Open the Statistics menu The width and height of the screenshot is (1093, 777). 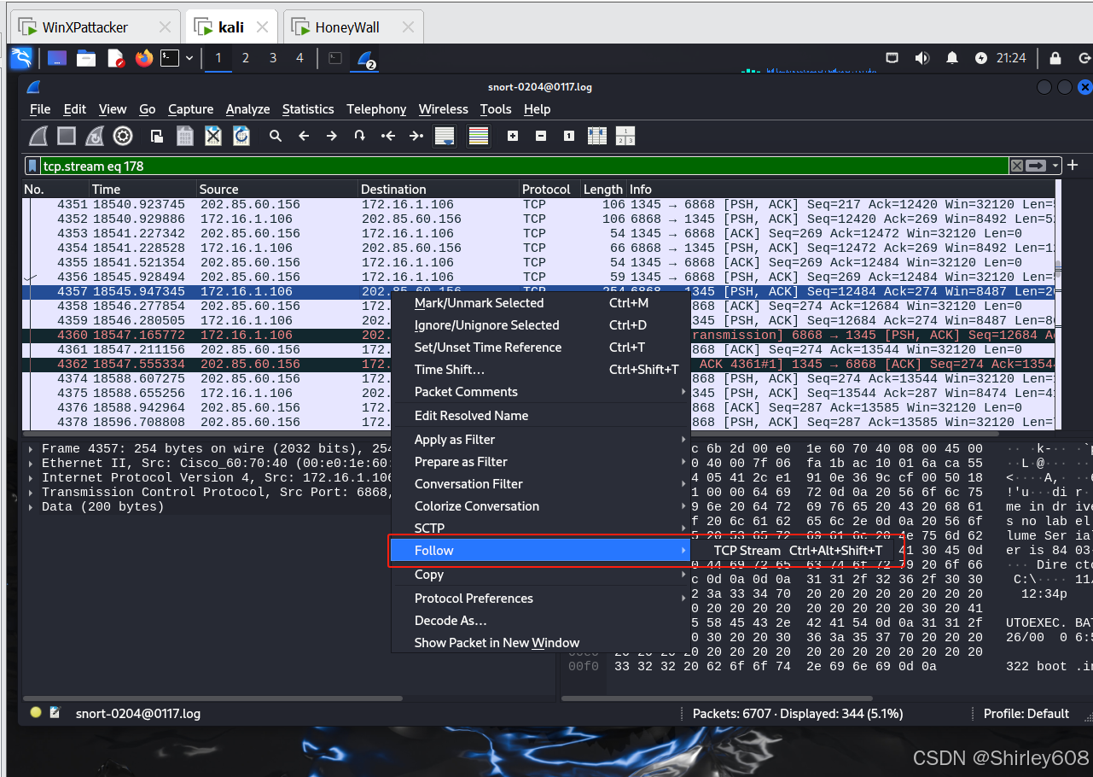308,109
